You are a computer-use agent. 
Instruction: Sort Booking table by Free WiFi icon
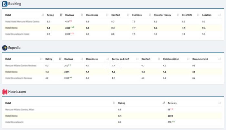(198, 15)
